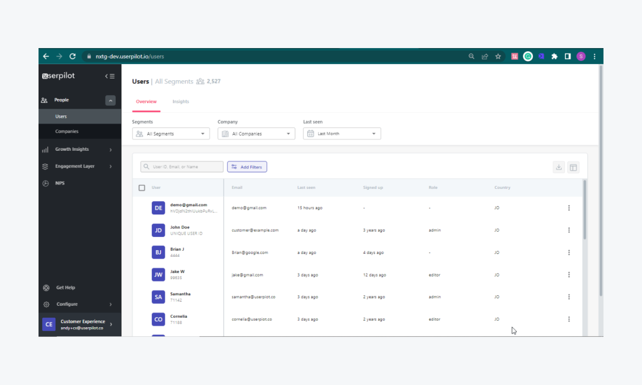Open the NPS section in the sidebar
The width and height of the screenshot is (642, 385).
(59, 183)
